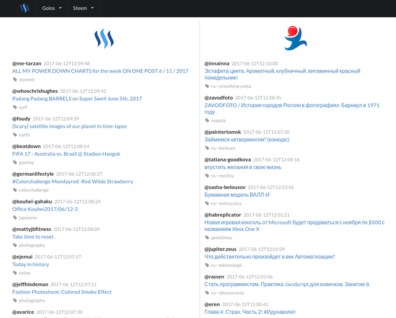This screenshot has height=318, width=396.
Task: Select the geektimes tag
Action: coord(222,238)
